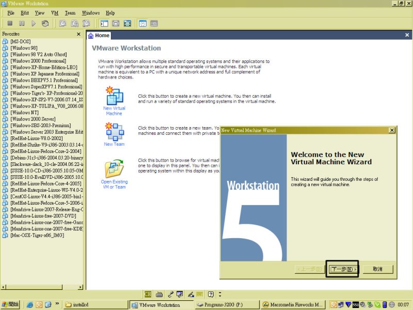Screen dimensions: 413x310
Task: Switch to Programs-320G (P:) taskbar button
Action: click(x=227, y=304)
